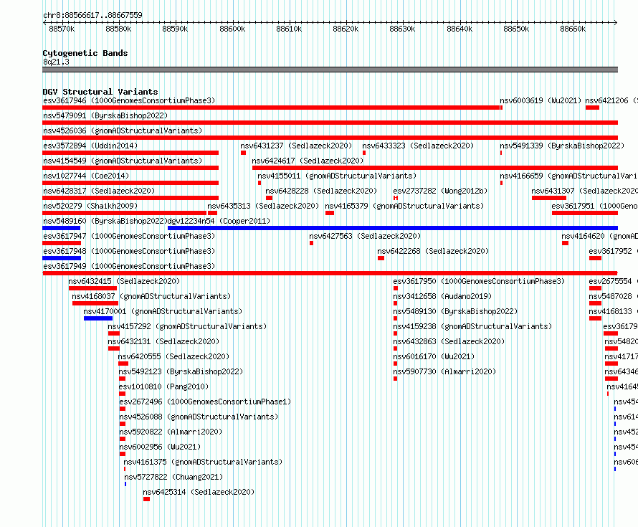The height and width of the screenshot is (527, 638).
Task: Click the 8q21.3 cytogenetic band bar
Action: pyautogui.click(x=330, y=70)
